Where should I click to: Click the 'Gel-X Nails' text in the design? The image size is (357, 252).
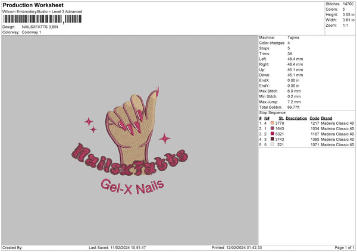tap(133, 187)
